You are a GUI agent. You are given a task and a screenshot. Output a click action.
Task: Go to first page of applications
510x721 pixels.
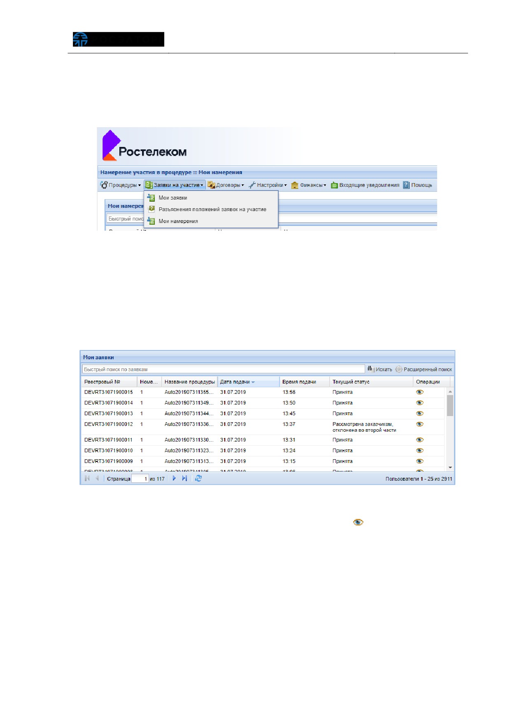[87, 479]
